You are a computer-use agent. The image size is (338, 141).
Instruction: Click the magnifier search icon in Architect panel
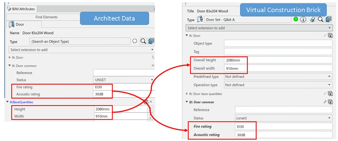tap(143, 41)
